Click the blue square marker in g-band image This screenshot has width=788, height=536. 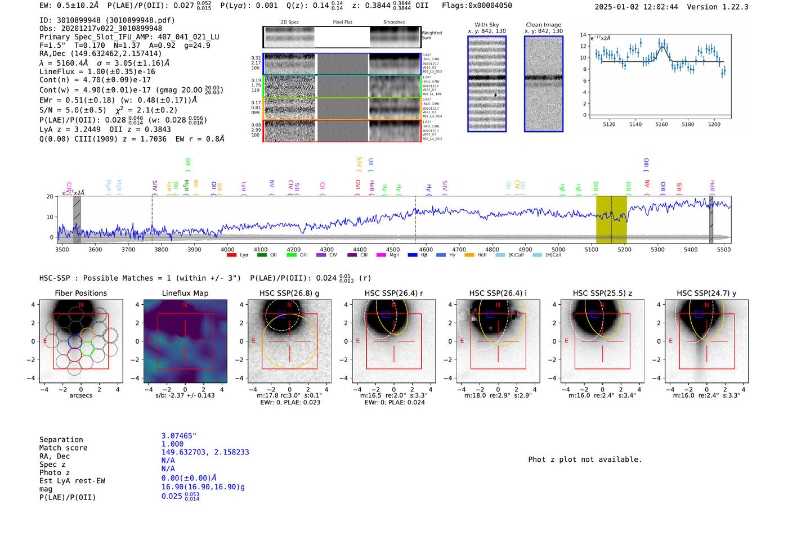pyautogui.click(x=281, y=314)
